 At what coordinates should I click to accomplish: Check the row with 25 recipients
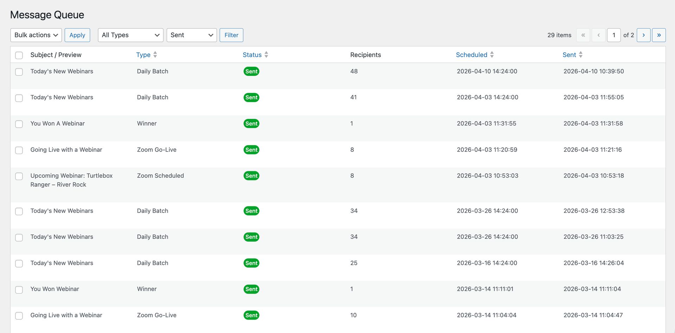19,263
